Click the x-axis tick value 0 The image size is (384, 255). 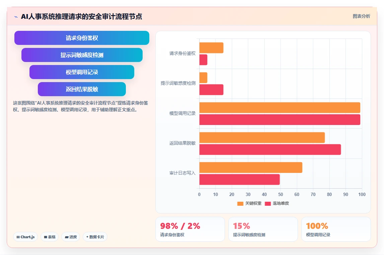(199, 194)
